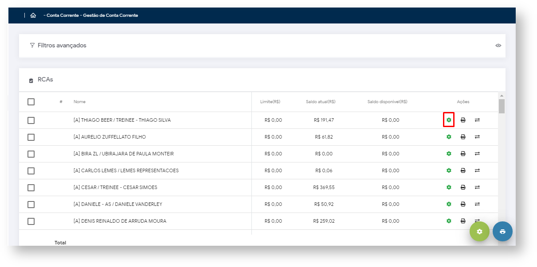The height and width of the screenshot is (267, 537).
Task: Click the Conta Corrente breadcrumb text
Action: [62, 15]
